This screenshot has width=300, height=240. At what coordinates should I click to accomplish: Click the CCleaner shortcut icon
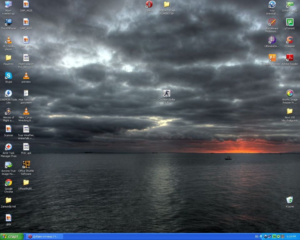coord(290,40)
